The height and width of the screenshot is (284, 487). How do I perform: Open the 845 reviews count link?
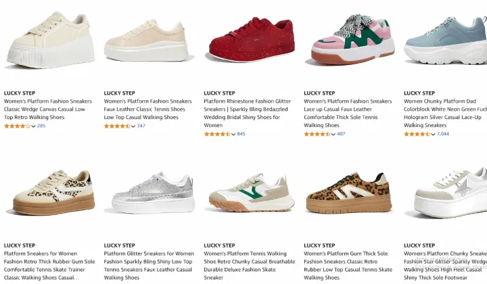(241, 134)
